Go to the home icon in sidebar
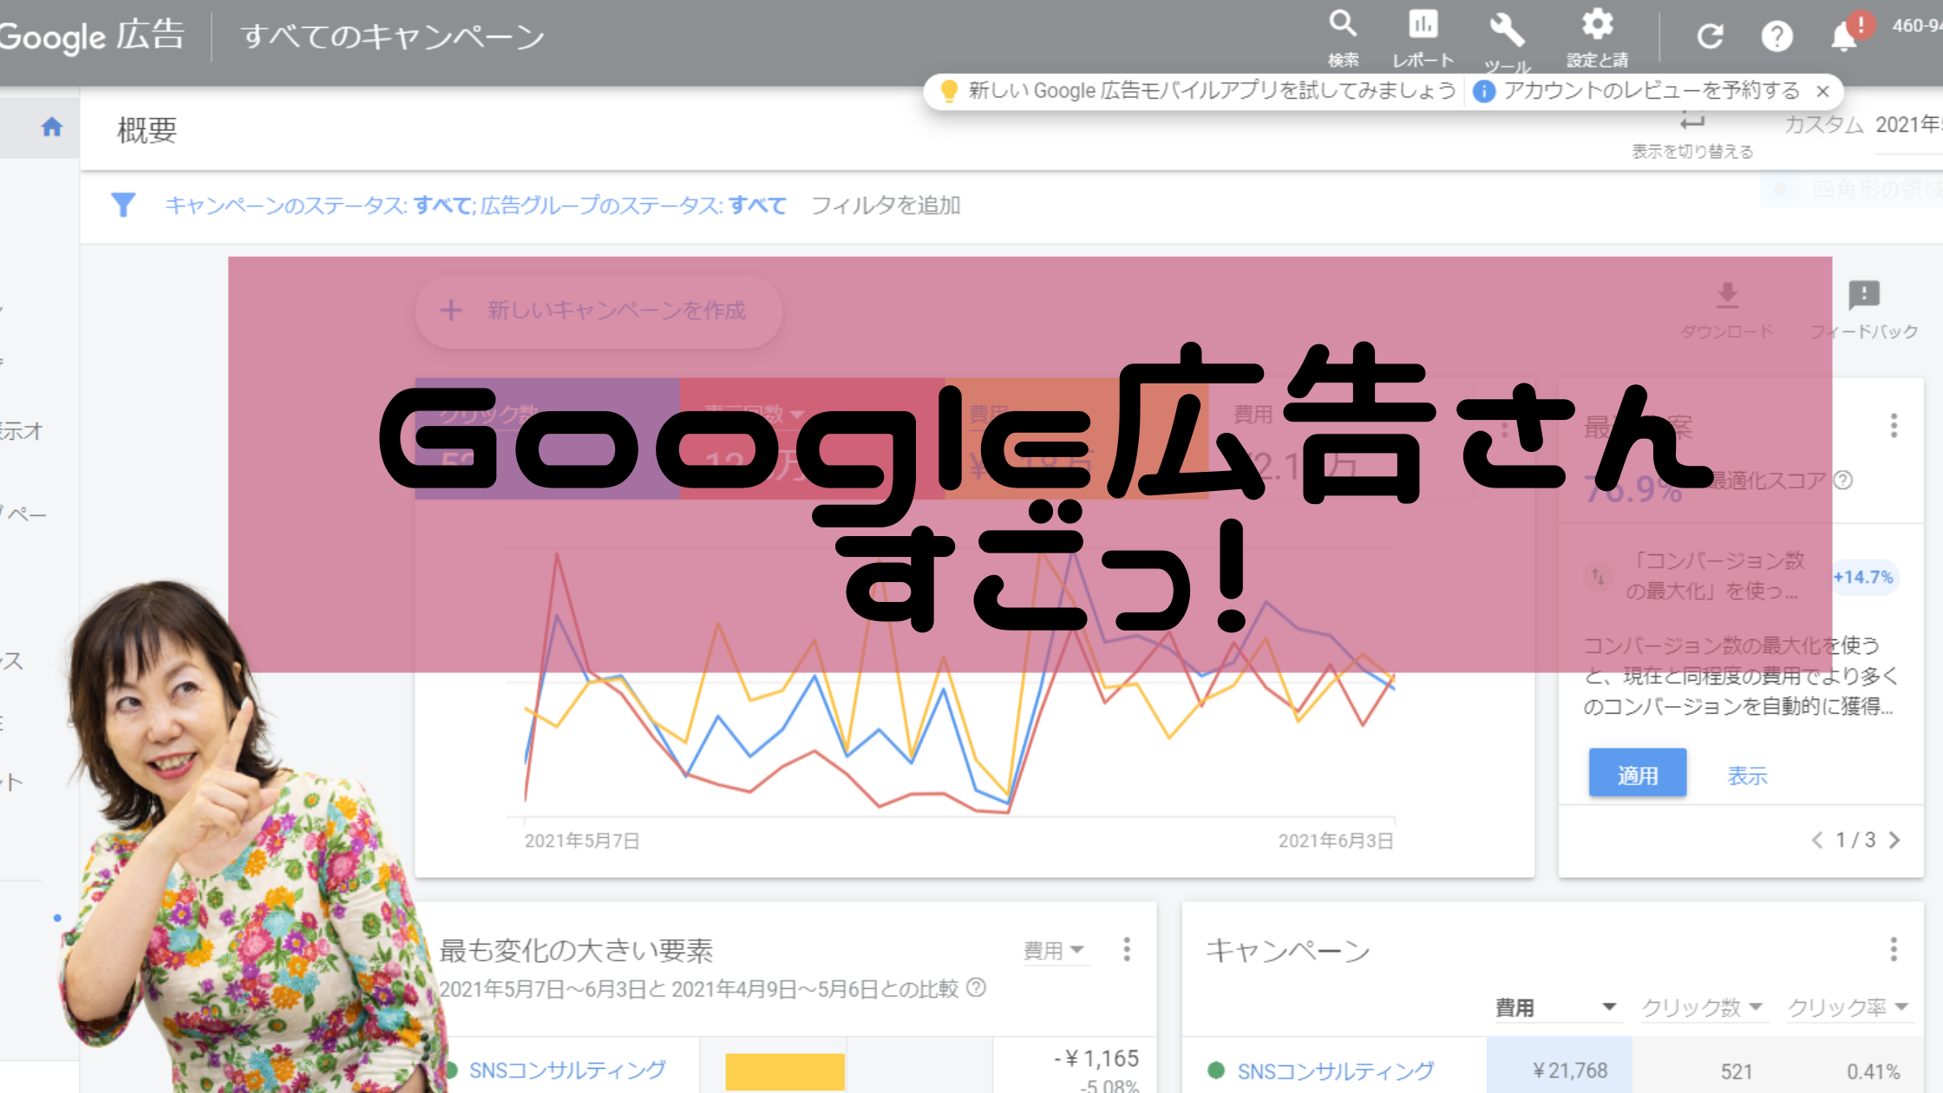This screenshot has width=1943, height=1093. (x=51, y=128)
